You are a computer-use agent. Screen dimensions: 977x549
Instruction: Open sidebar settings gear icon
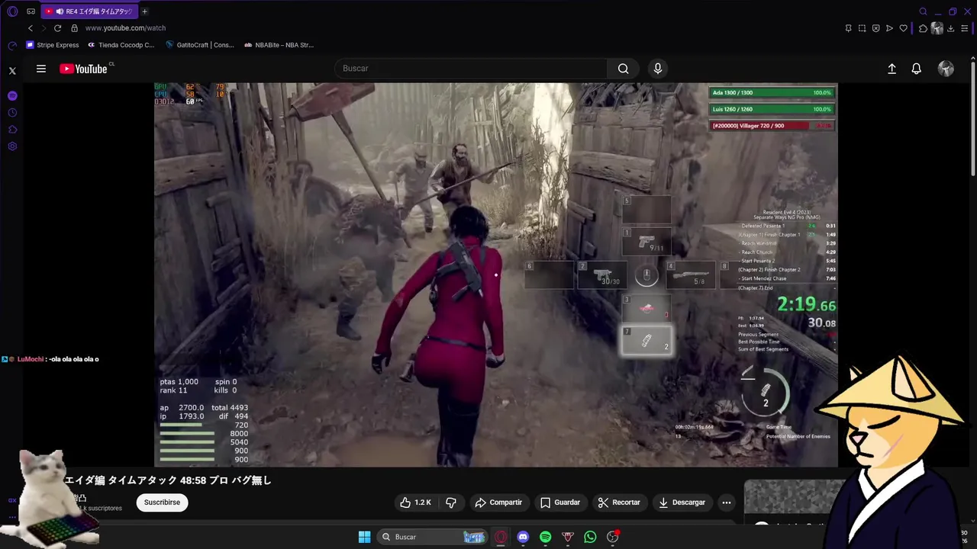tap(12, 146)
